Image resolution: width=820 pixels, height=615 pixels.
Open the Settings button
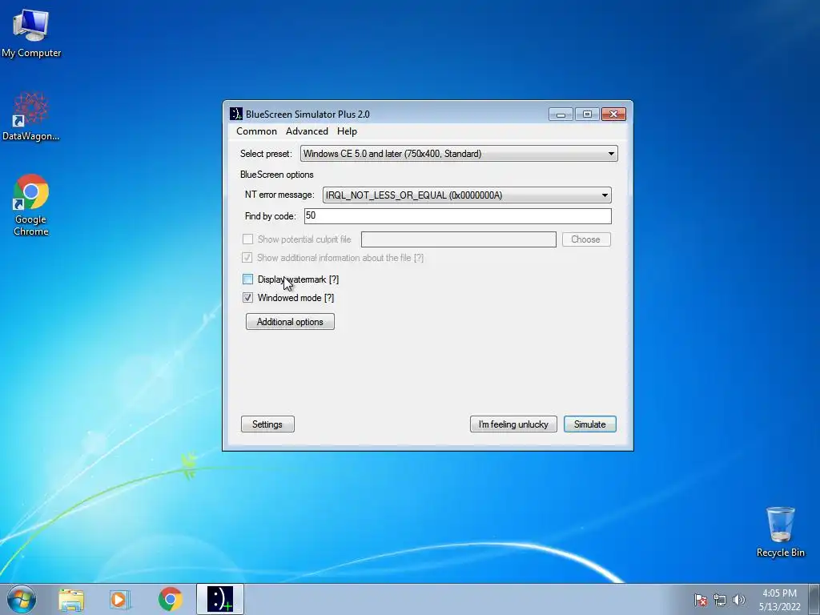tap(267, 424)
